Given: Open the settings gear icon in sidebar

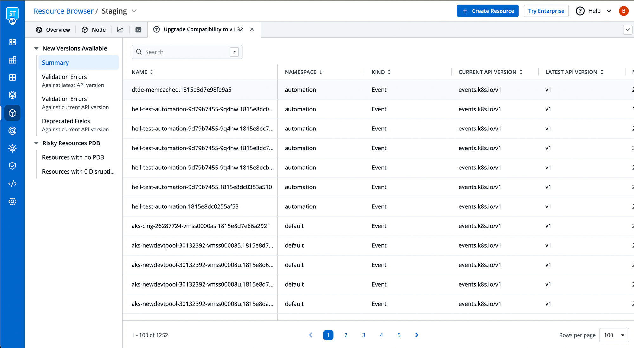Looking at the screenshot, I should [12, 201].
